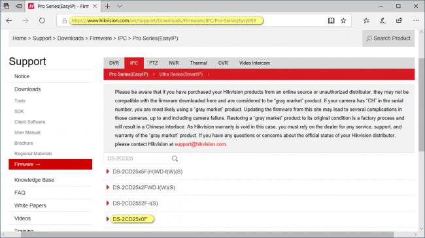The width and height of the screenshot is (425, 238).
Task: Open browser settings and more menu
Action: coord(416,21)
